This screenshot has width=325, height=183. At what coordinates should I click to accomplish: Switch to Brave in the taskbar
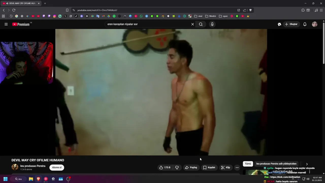pos(38,179)
